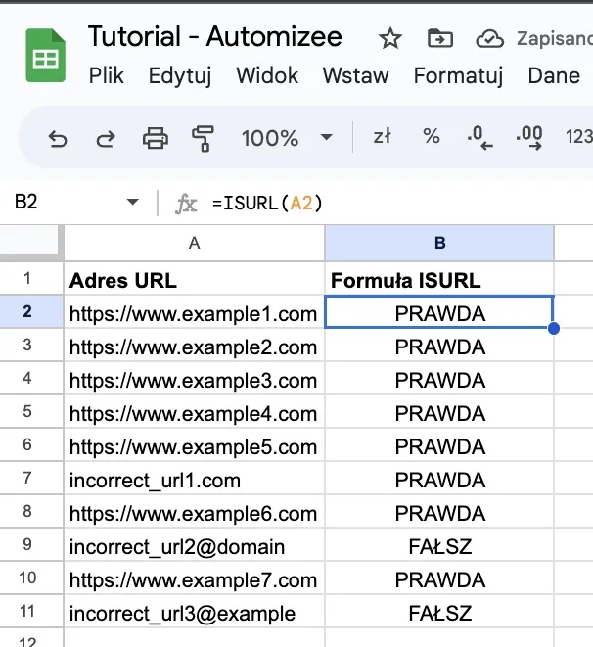Click the document title Tutorial - Automizee

pyautogui.click(x=215, y=37)
